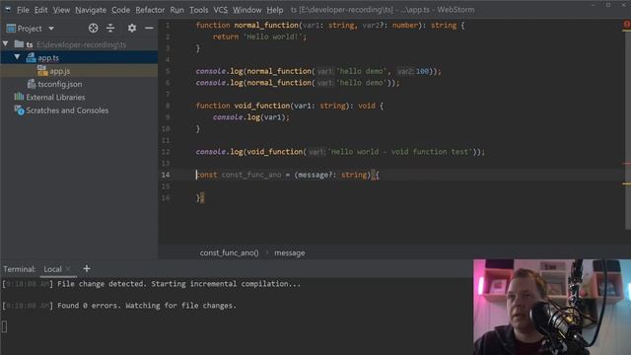The width and height of the screenshot is (631, 355).
Task: Open the Refactor menu
Action: point(150,10)
